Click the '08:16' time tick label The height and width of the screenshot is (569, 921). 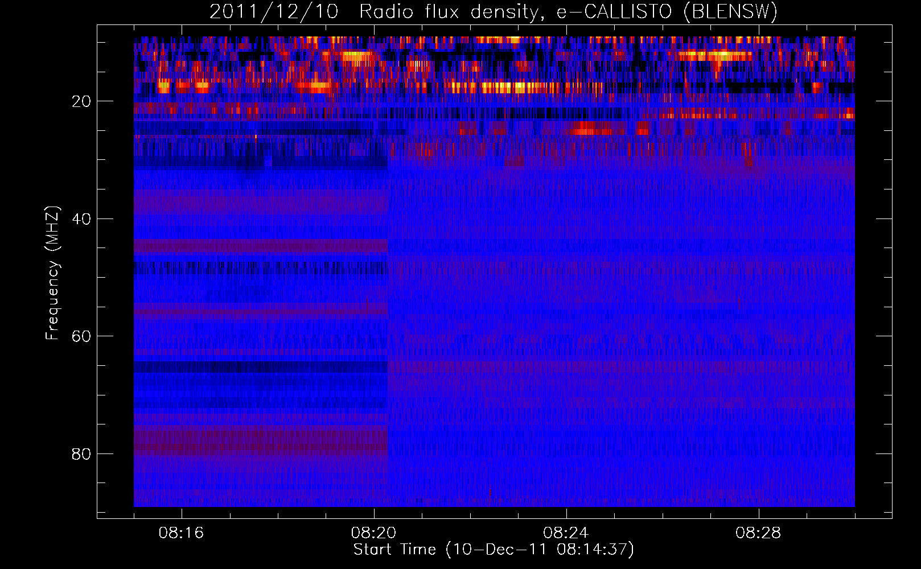pos(181,533)
